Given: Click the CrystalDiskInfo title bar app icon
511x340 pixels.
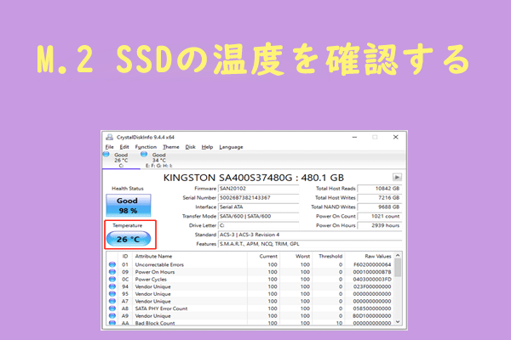Looking at the screenshot, I should pyautogui.click(x=110, y=138).
